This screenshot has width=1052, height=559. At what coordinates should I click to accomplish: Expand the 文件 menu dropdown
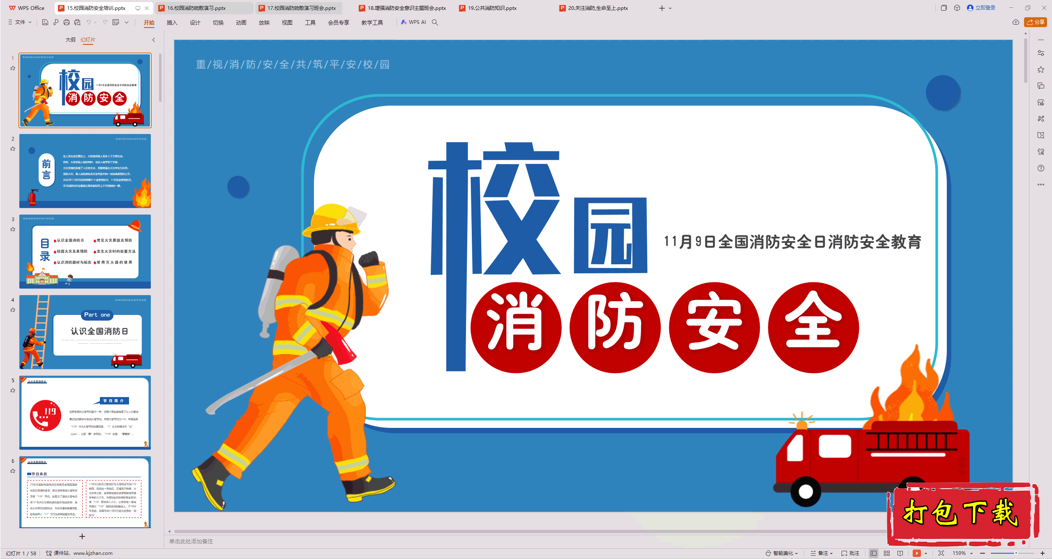coord(20,22)
